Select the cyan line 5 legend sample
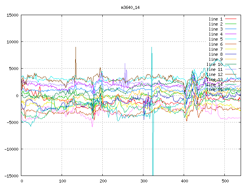This screenshot has height=186, width=248. pos(231,39)
